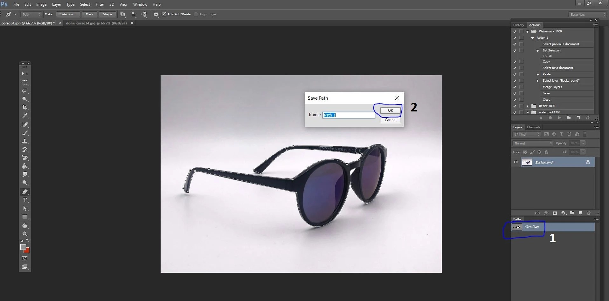Screen dimensions: 609x301
Task: Open the Filter menu
Action: click(x=100, y=4)
